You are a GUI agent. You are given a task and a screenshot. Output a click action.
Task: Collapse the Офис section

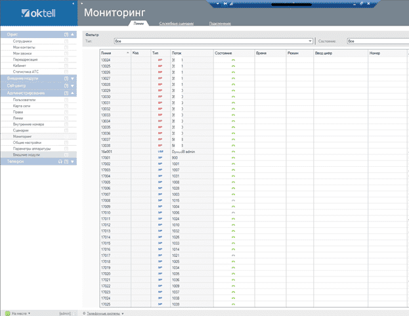click(x=73, y=34)
